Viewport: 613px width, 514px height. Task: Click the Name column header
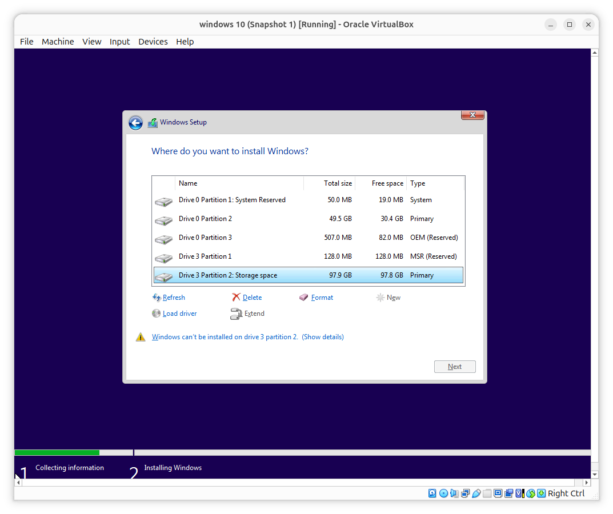point(239,183)
